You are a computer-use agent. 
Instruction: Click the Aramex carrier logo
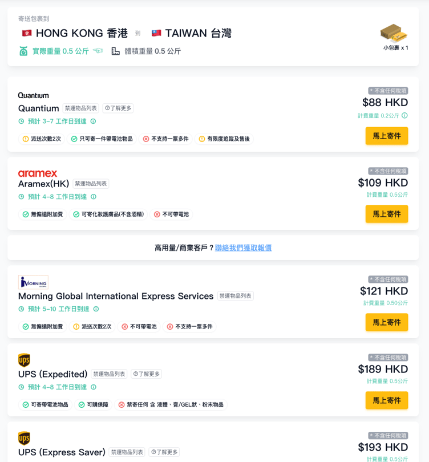[x=38, y=173]
